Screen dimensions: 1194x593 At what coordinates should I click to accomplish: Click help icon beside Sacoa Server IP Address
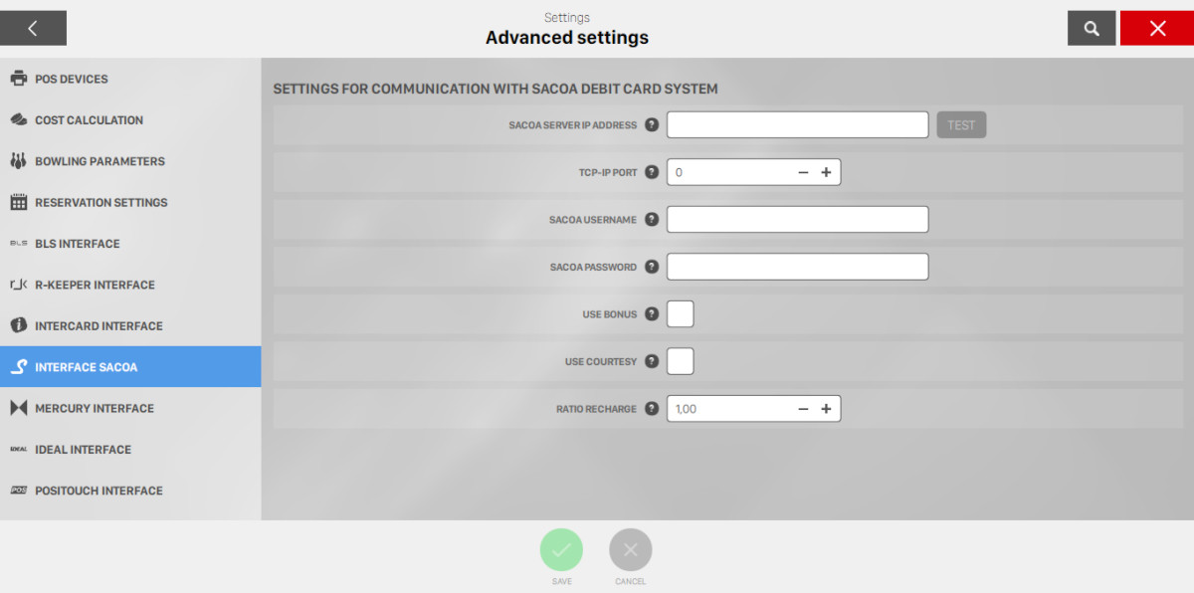coord(652,125)
